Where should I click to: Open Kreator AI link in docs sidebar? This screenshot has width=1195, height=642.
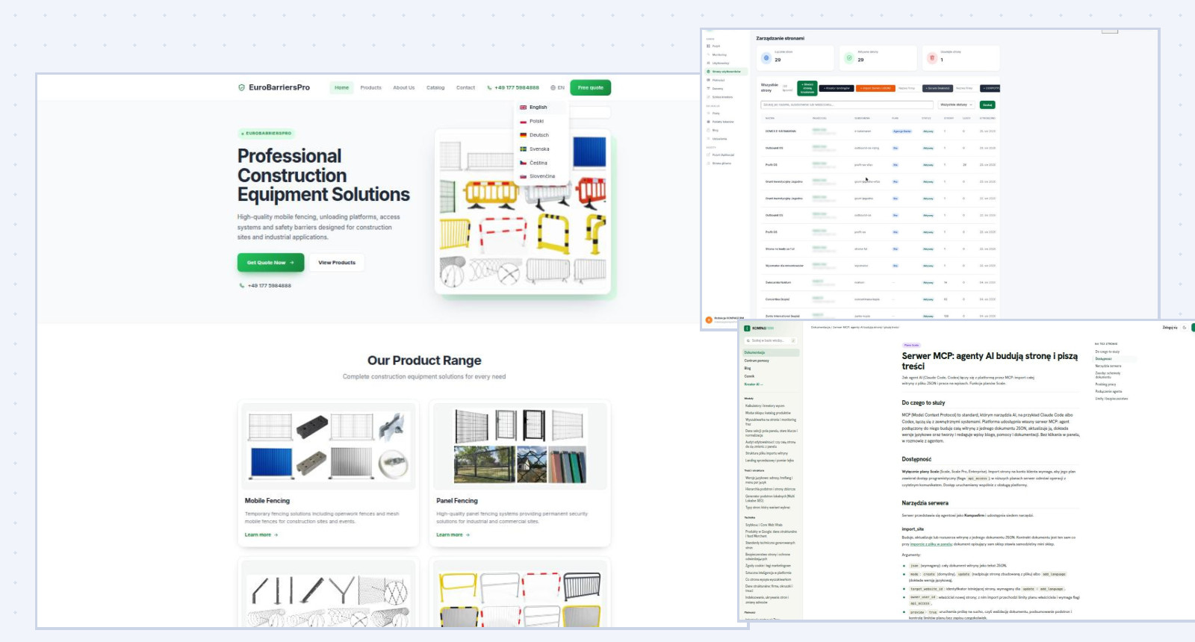[753, 384]
